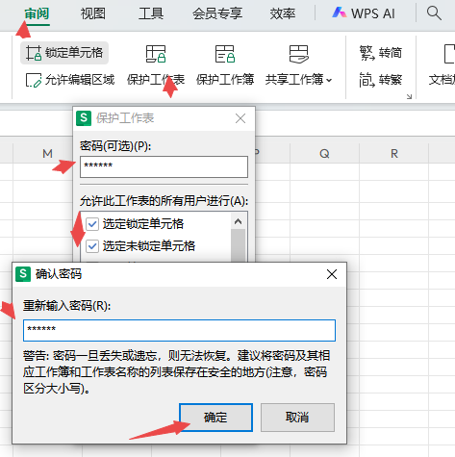Click the WPS logo in 保护工作表 title

tap(84, 118)
